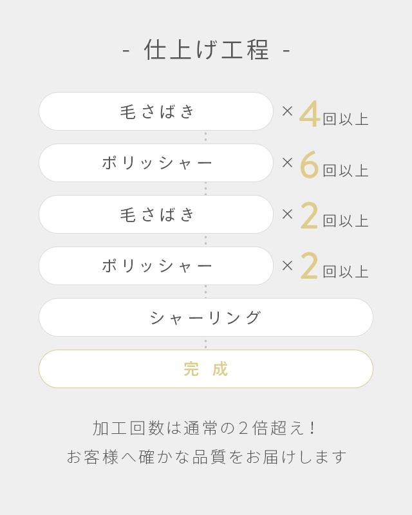Select the ポリッシャー step marked ×6
Screen dimensions: 412x515
coord(156,163)
